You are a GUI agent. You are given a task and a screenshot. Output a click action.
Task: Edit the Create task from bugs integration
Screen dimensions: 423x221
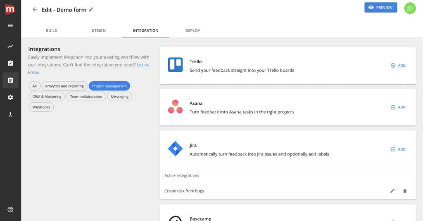[x=392, y=191]
